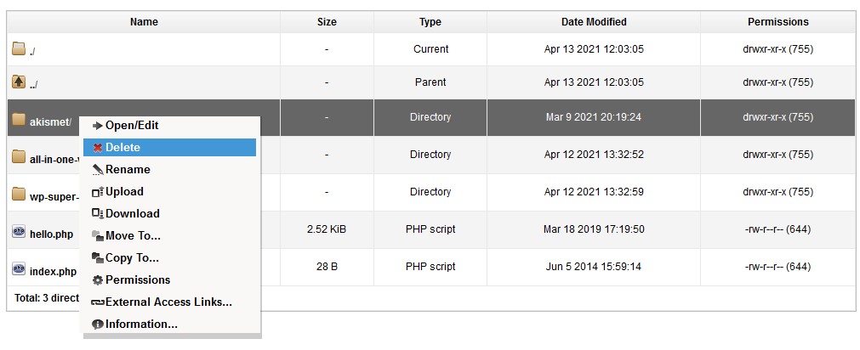Go to the ../ parent directory name
860x350 pixels.
(x=33, y=85)
